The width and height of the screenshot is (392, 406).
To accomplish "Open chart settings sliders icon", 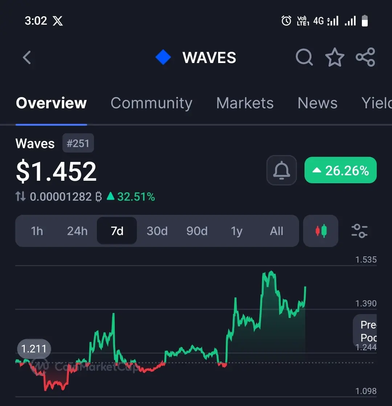I will point(359,231).
